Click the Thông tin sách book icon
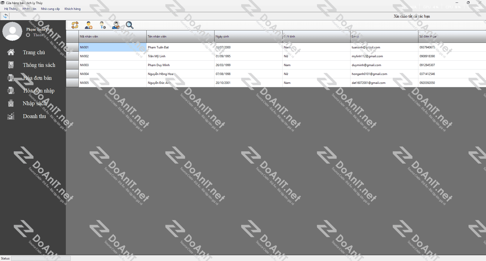Viewport: 486px width, 261px height. tap(11, 65)
